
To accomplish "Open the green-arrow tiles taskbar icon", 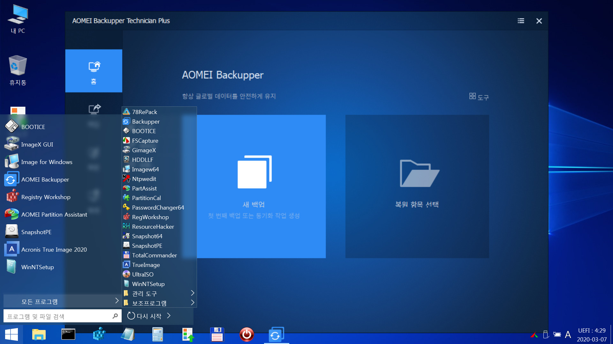I will pyautogui.click(x=188, y=334).
